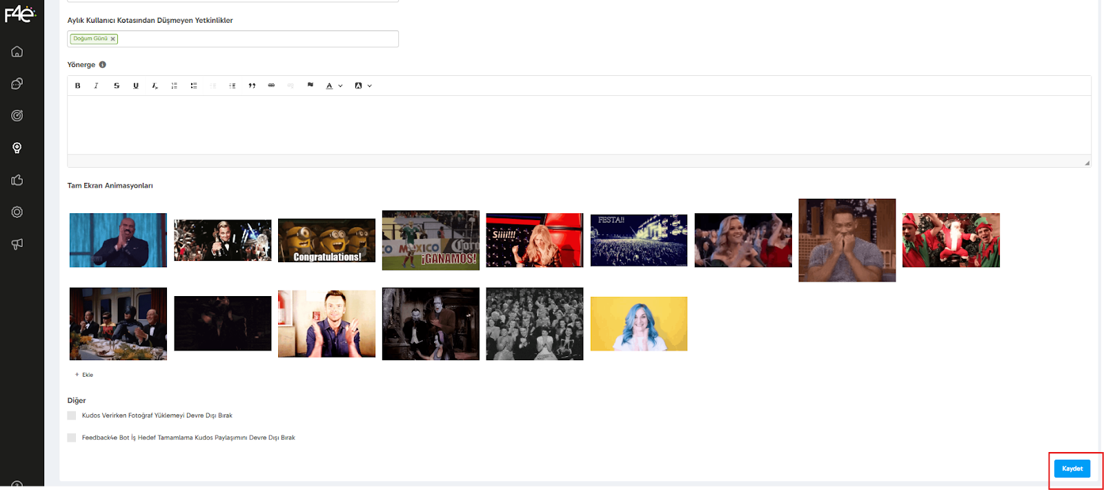Open the target goals sidebar icon

pyautogui.click(x=17, y=116)
